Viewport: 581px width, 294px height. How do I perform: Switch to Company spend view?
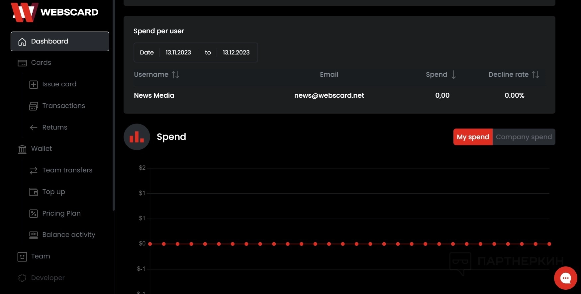point(524,137)
